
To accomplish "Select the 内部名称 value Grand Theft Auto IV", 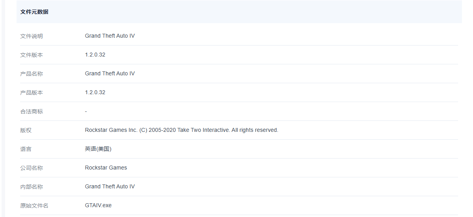I will [110, 186].
